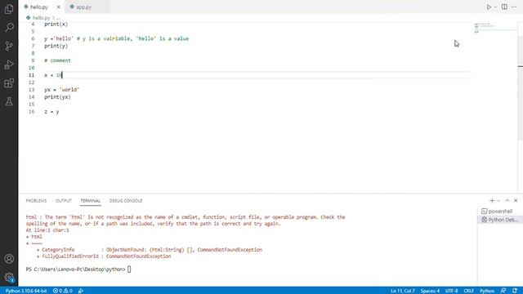Open the Source Control view

tap(9, 46)
